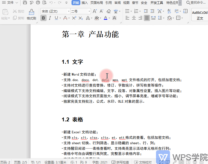Open the 安全 tab

[x=144, y=3]
